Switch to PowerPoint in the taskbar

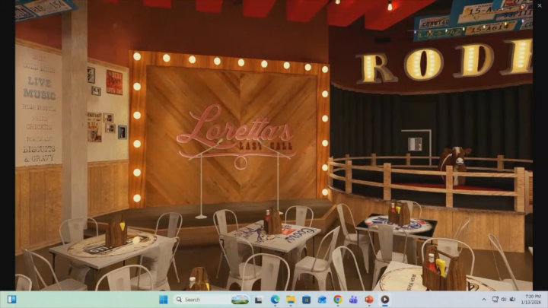point(369,300)
